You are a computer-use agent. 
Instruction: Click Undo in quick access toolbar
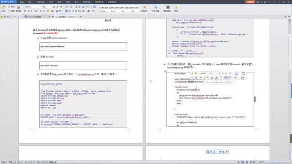pos(15,17)
